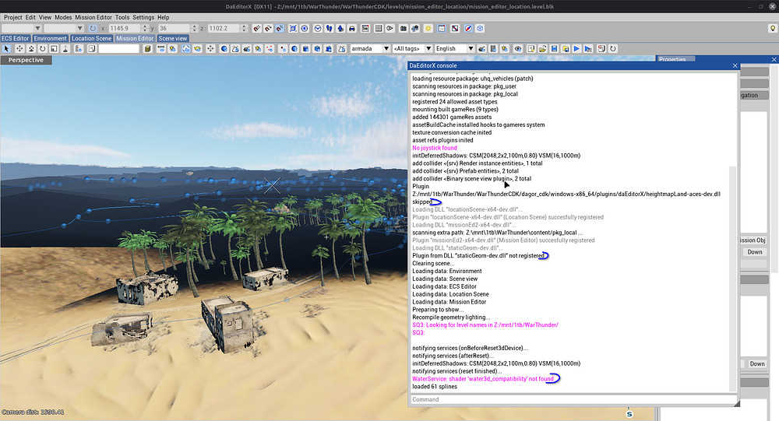The width and height of the screenshot is (779, 421).
Task: Click the upper Down button in Properties panel
Action: [x=755, y=251]
